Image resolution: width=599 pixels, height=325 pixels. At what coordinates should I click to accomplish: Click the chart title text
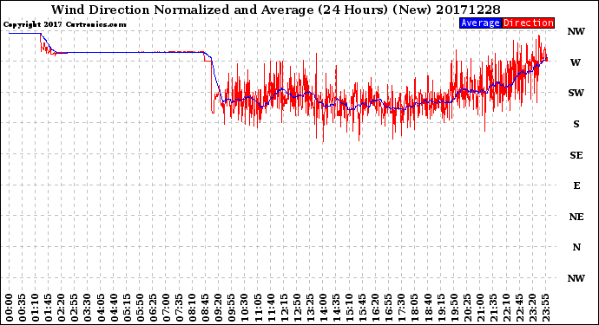tap(276, 10)
